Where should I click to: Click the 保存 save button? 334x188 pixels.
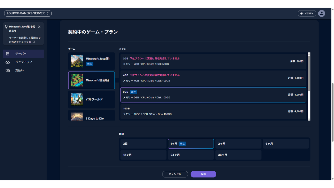point(203,174)
